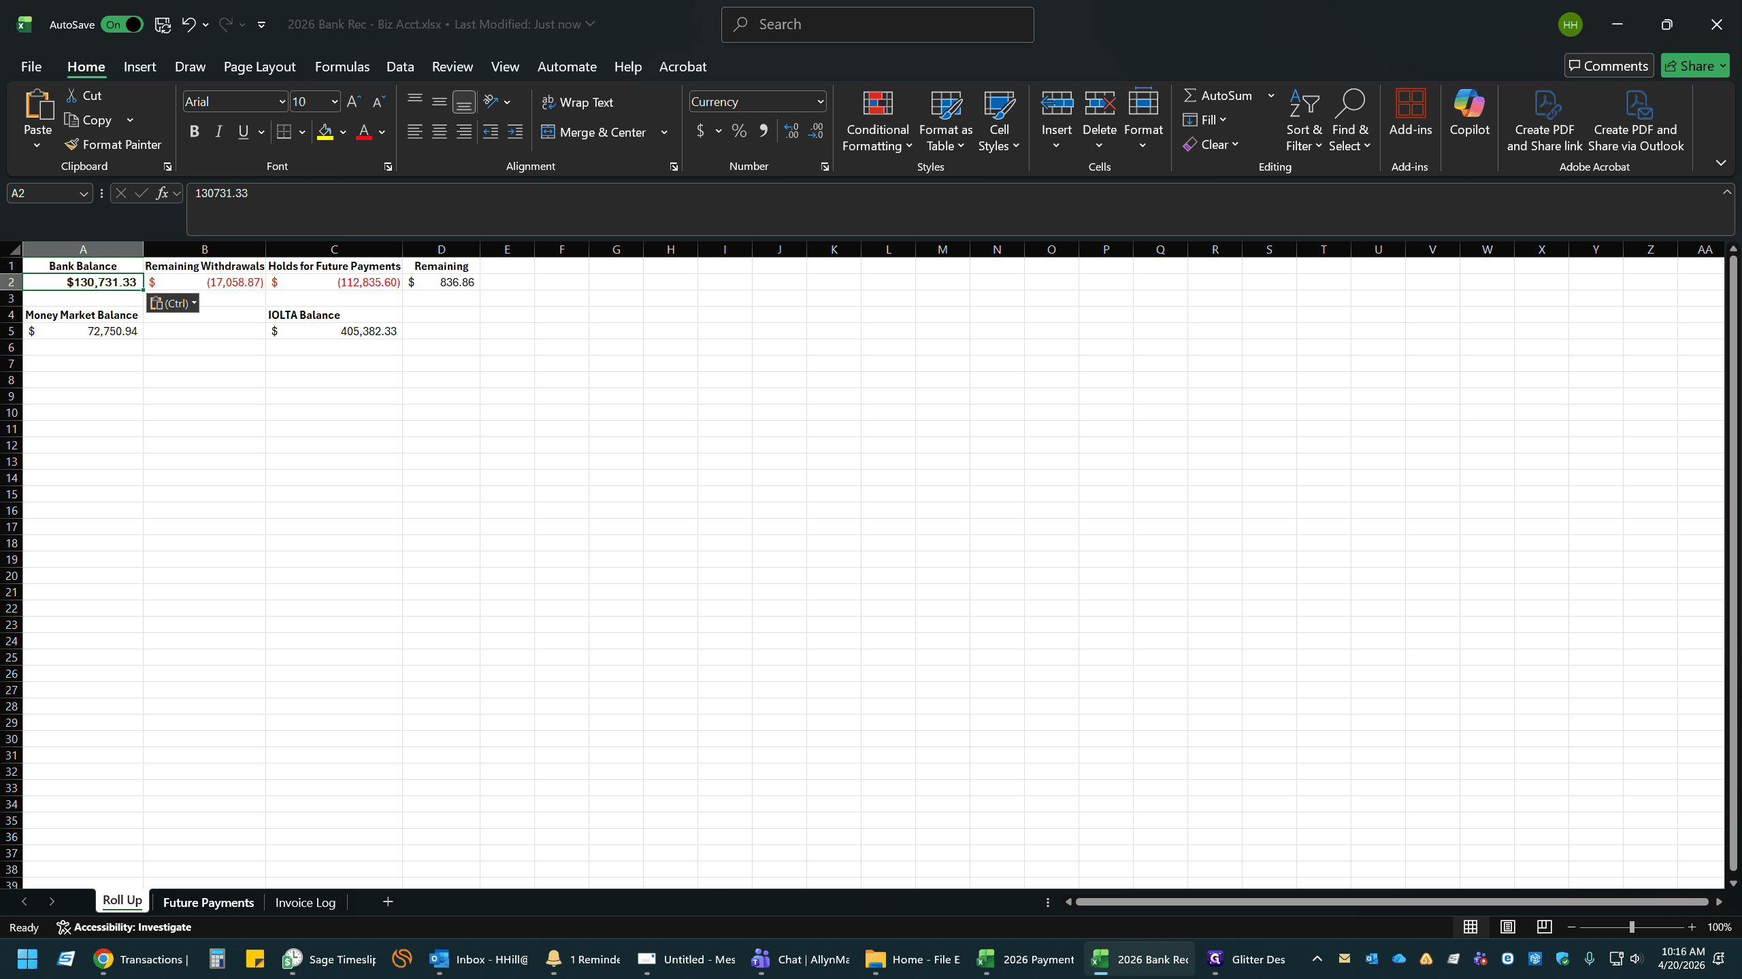Click Decrease Font Size icon
The height and width of the screenshot is (979, 1742).
[x=378, y=102]
